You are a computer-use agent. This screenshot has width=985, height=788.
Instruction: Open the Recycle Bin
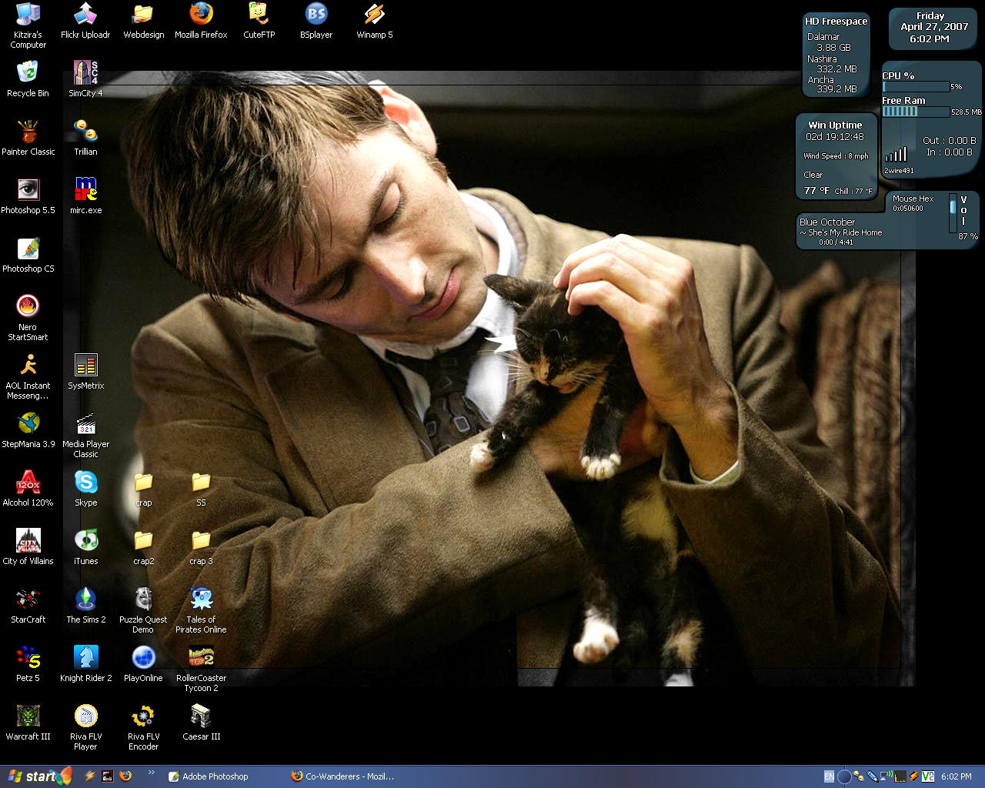point(28,78)
